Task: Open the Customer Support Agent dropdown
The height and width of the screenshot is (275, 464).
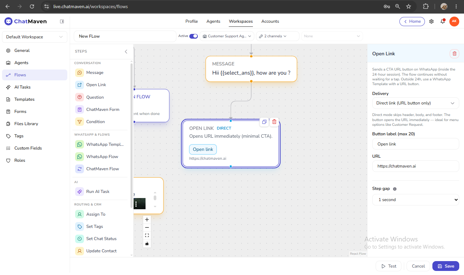Action: pyautogui.click(x=227, y=36)
